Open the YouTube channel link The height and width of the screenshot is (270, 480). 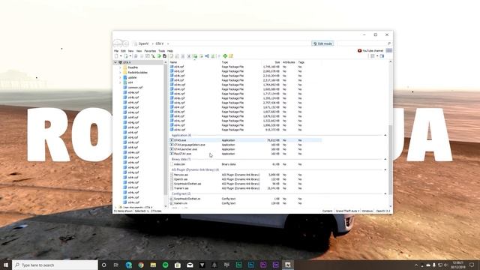(370, 51)
